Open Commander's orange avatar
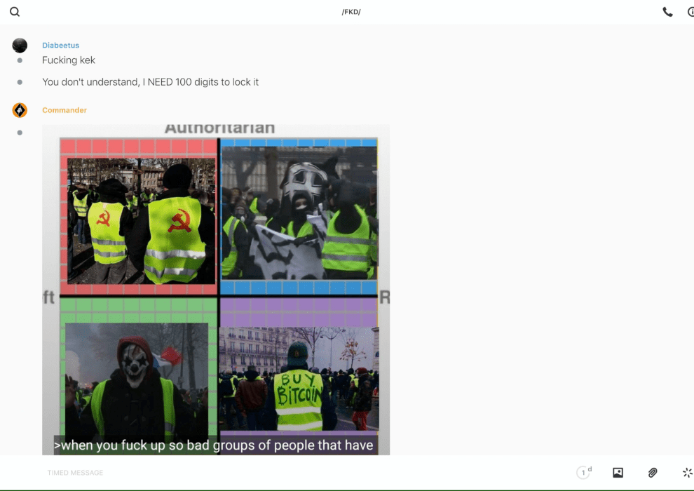Screen dimensions: 694x491 20,110
